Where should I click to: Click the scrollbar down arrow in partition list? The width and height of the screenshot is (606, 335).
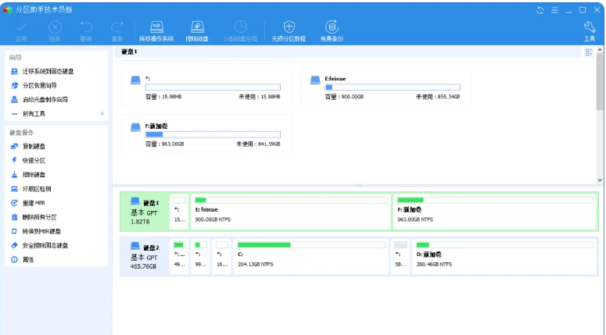pos(600,180)
